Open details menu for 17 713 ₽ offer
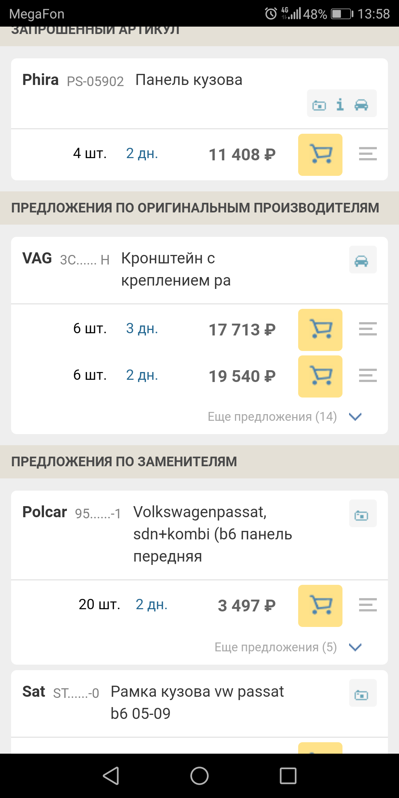The image size is (399, 798). click(x=368, y=329)
